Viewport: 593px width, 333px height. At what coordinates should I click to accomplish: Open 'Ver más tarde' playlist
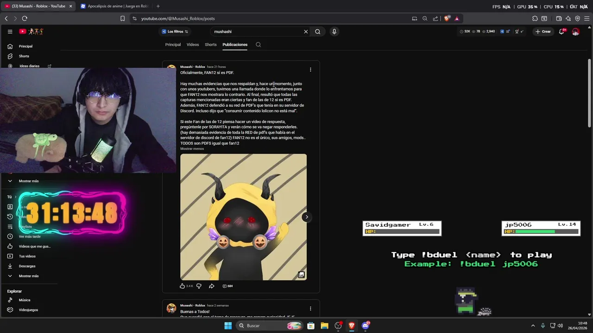[x=29, y=236]
